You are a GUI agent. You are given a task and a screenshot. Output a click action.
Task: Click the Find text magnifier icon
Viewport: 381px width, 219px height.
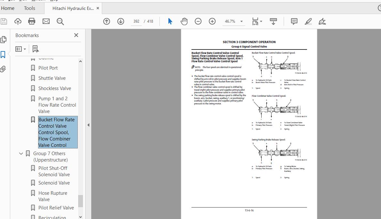tap(60, 22)
